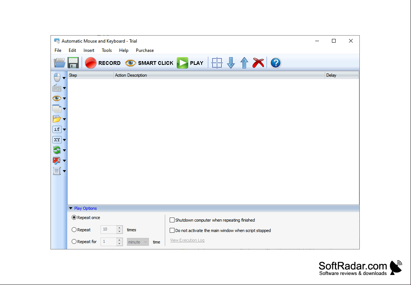411x285 pixels.
Task: Open a script file via folder icon
Action: pos(59,63)
